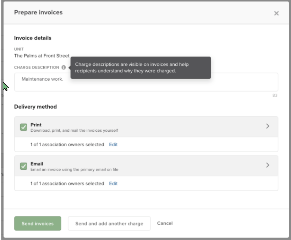Uncheck the Email delivery method checkbox

[x=23, y=166]
